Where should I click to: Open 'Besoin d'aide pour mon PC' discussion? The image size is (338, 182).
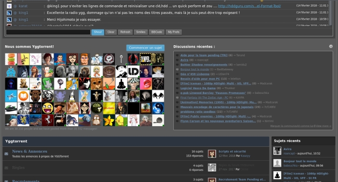(x=200, y=79)
